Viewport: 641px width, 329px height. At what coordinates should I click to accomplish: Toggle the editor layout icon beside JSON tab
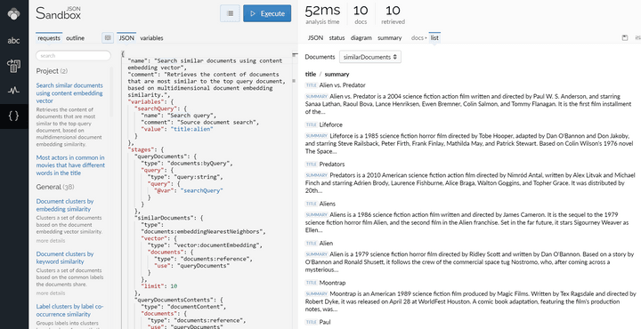(x=108, y=37)
